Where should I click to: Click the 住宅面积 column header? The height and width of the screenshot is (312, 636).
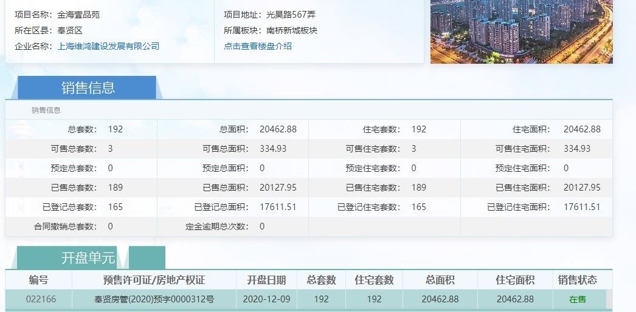(x=515, y=280)
